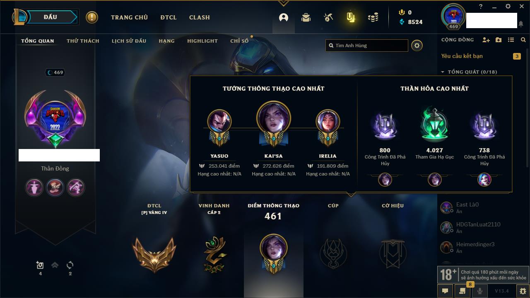
Task: Open the ĐTCL menu item
Action: [x=169, y=17]
